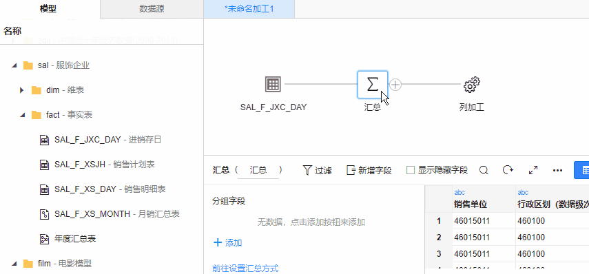Open the 过滤 filter tool
Image resolution: width=589 pixels, height=274 pixels.
(x=317, y=171)
